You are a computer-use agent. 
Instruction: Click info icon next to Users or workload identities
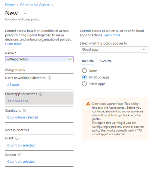pyautogui.click(x=49, y=78)
